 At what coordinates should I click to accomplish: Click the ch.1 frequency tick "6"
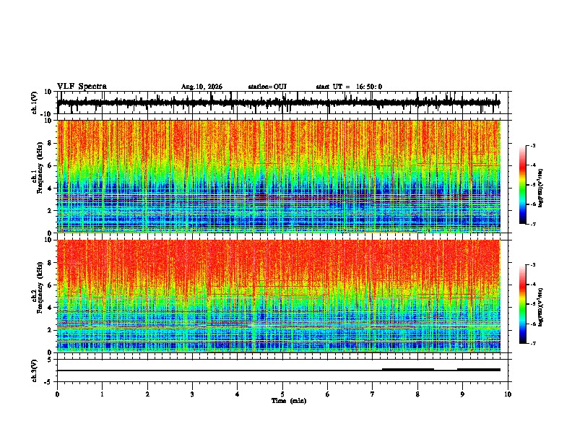coord(51,165)
